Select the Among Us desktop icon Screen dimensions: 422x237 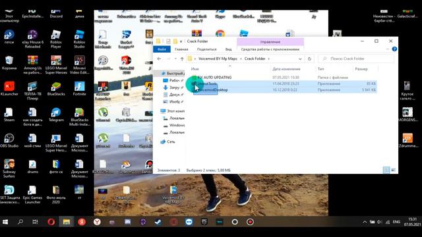pyautogui.click(x=32, y=65)
